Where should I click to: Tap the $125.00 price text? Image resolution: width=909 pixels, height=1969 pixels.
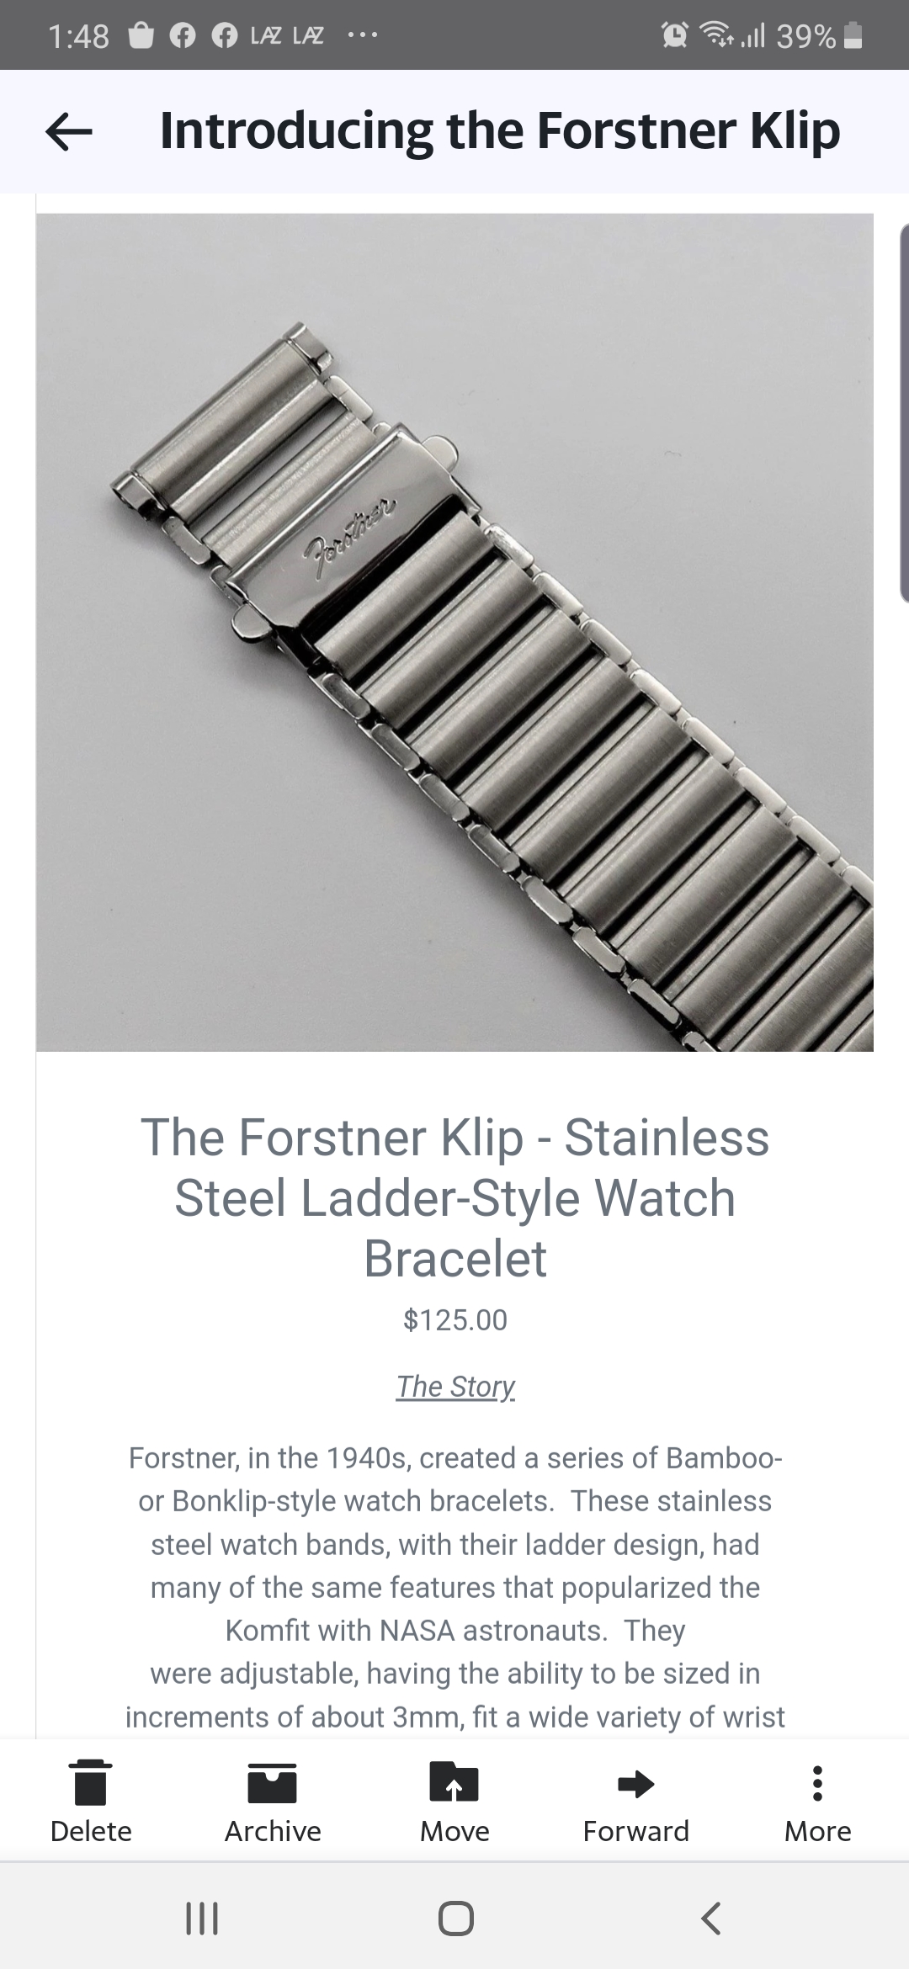(x=455, y=1319)
